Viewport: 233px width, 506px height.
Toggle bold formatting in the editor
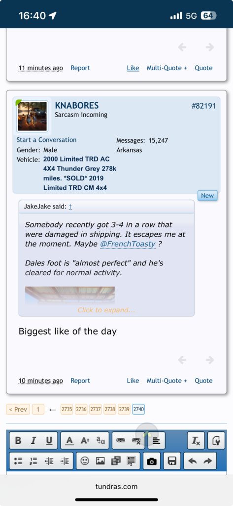18,440
